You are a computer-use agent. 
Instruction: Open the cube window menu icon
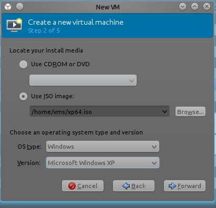[x=8, y=7]
